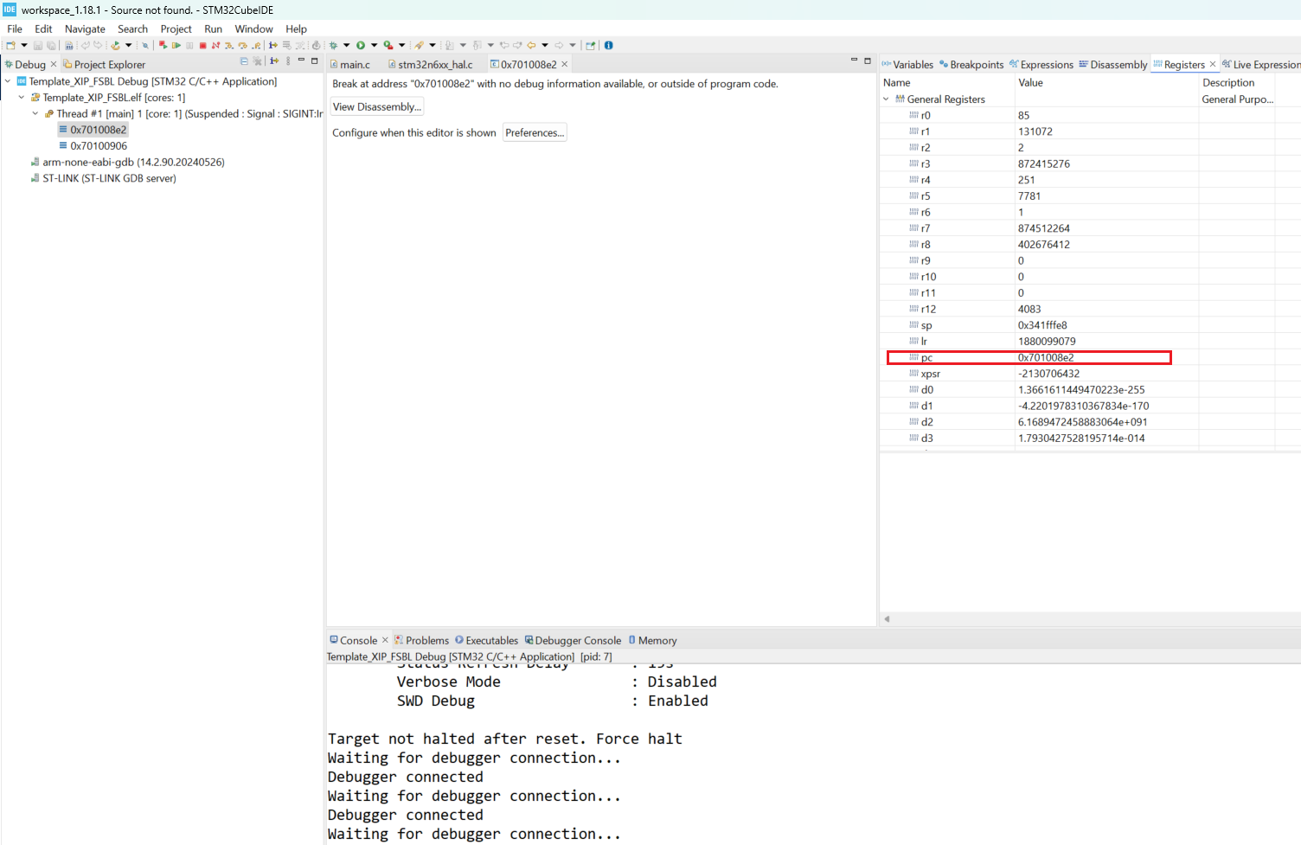Open the Live Expressions tab
This screenshot has width=1301, height=845.
1261,65
